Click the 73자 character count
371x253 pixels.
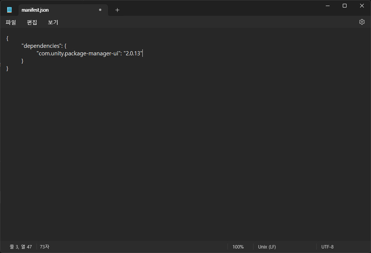click(x=44, y=247)
